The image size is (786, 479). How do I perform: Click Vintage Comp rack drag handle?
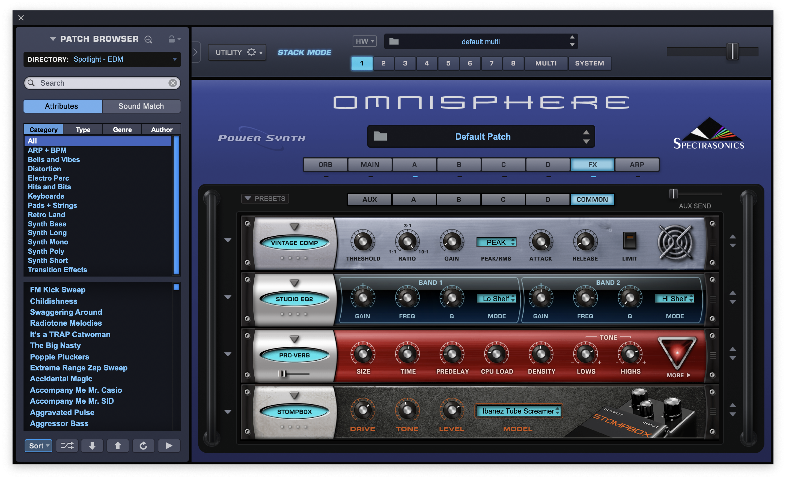(x=713, y=243)
